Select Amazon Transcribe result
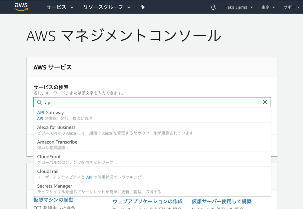This screenshot has width=303, height=209. click(x=152, y=145)
